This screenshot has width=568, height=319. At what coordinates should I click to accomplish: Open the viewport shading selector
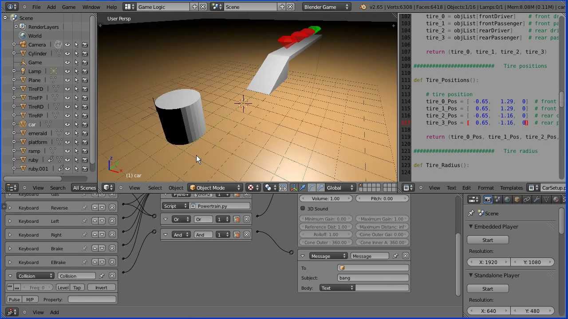point(253,187)
